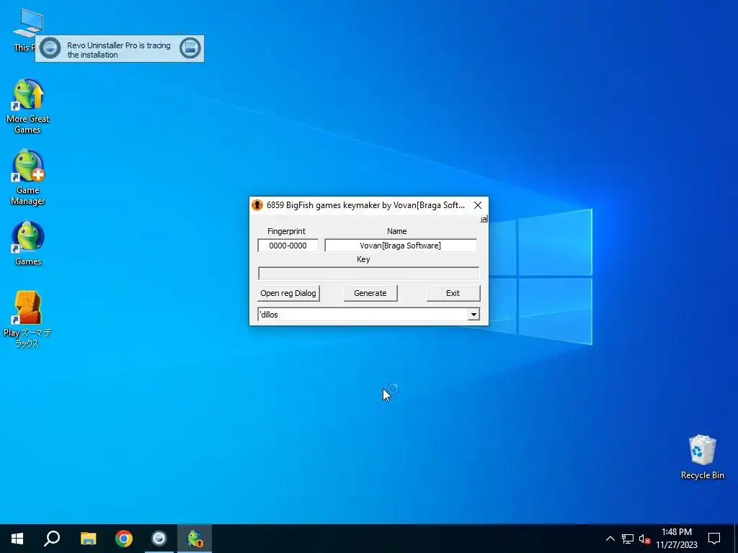Open the Recycle Bin icon
The width and height of the screenshot is (738, 553).
point(702,457)
